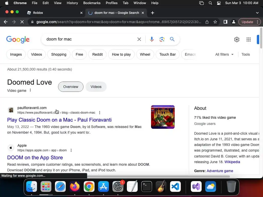Open more options for paulfioravanti result
The image size is (263, 197).
[100, 113]
